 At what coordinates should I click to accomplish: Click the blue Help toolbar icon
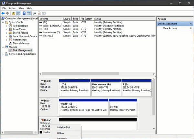coord(24,13)
